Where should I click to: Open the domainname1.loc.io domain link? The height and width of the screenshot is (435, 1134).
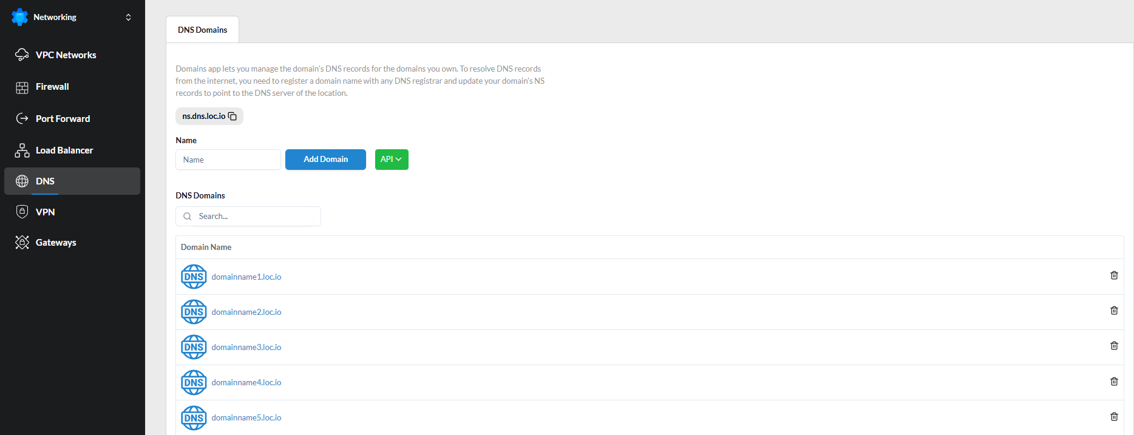246,277
